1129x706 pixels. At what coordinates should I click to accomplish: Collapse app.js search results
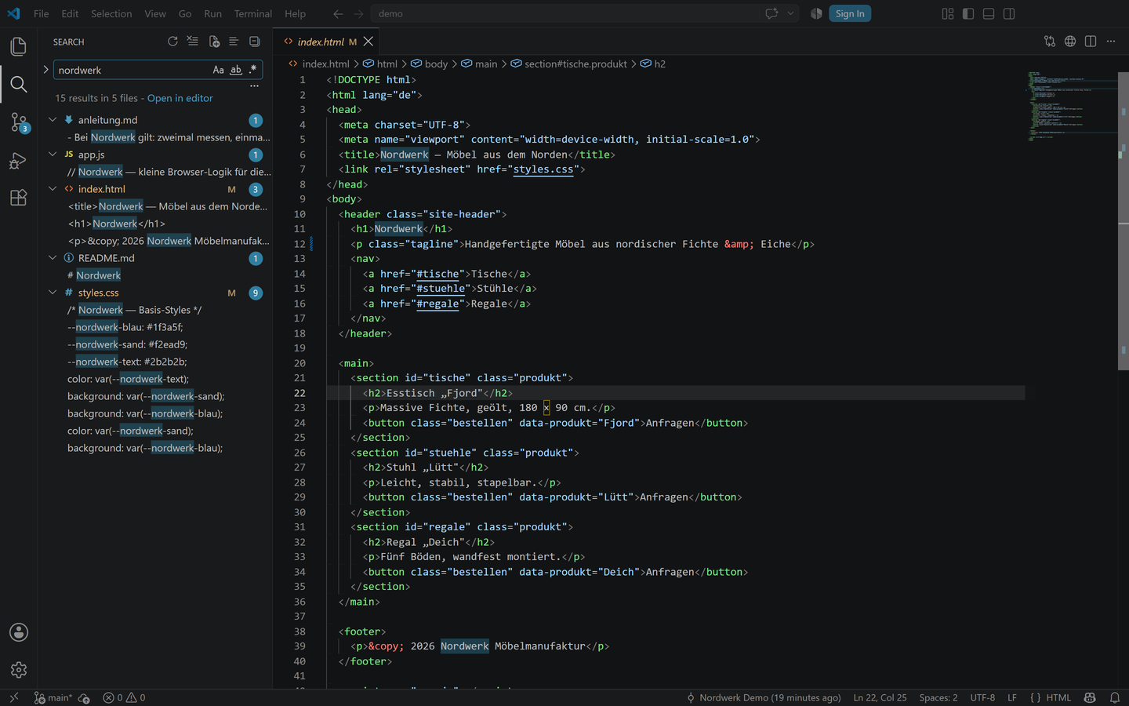coord(53,155)
